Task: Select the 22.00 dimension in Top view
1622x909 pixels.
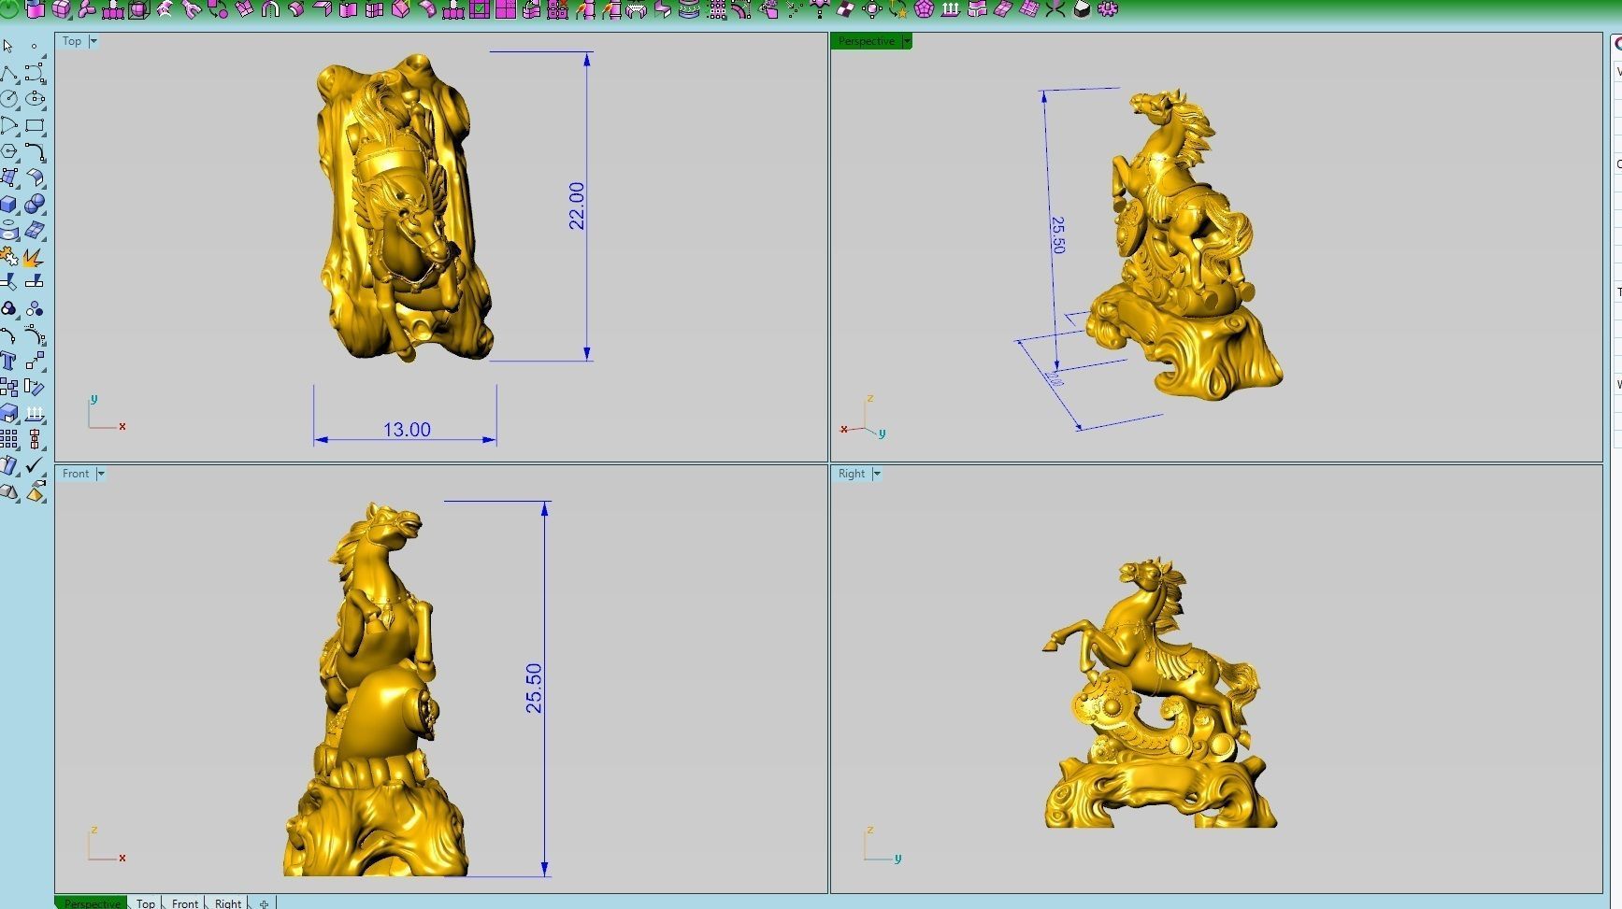Action: [x=577, y=206]
